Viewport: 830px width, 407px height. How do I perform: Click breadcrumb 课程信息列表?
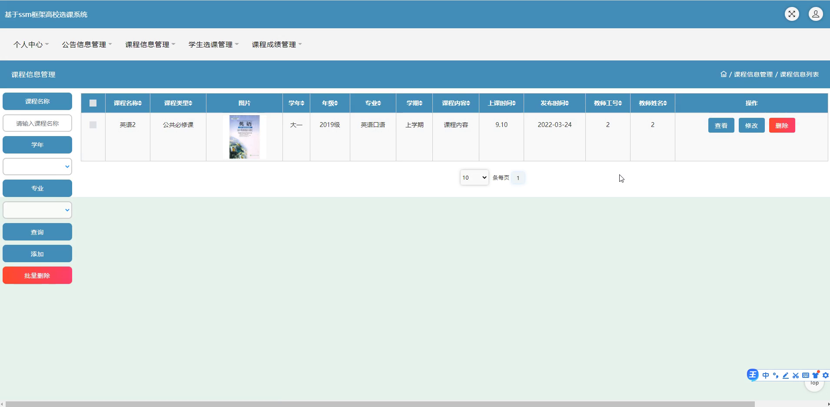point(799,74)
